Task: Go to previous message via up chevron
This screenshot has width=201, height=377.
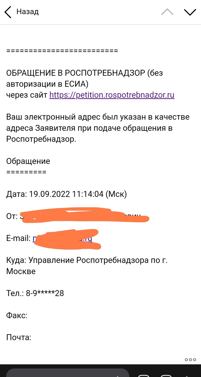Action: tap(167, 12)
